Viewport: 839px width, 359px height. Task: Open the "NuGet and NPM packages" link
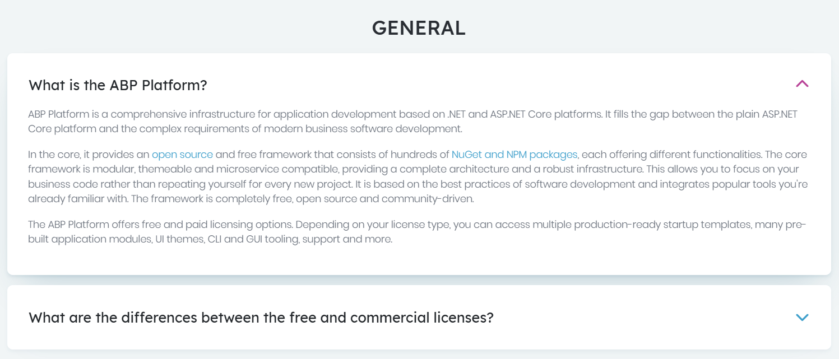click(514, 155)
